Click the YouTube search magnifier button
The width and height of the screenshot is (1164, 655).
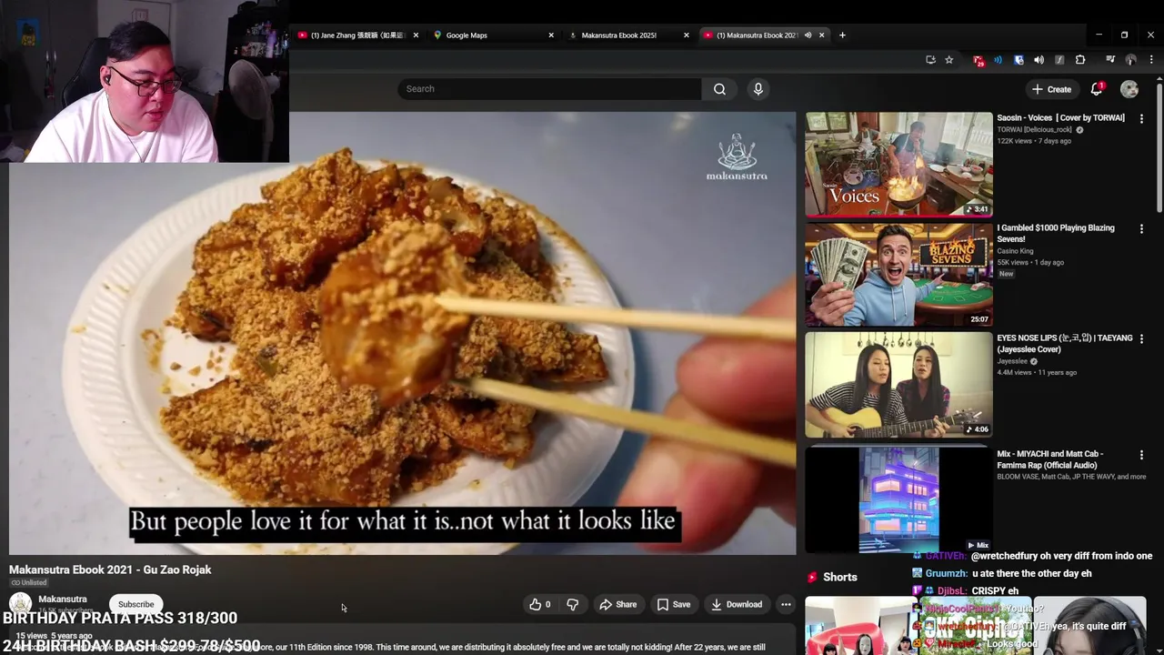(719, 89)
